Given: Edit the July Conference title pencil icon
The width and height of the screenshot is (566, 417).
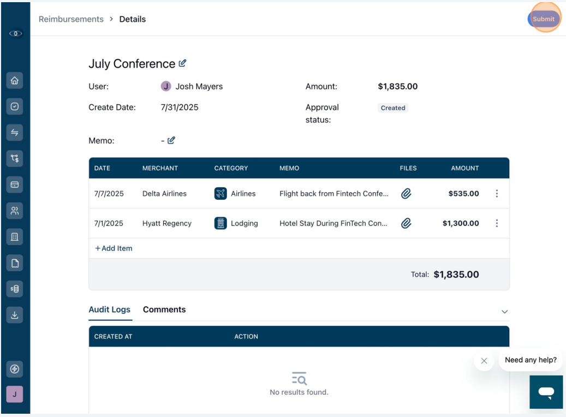Looking at the screenshot, I should 183,63.
